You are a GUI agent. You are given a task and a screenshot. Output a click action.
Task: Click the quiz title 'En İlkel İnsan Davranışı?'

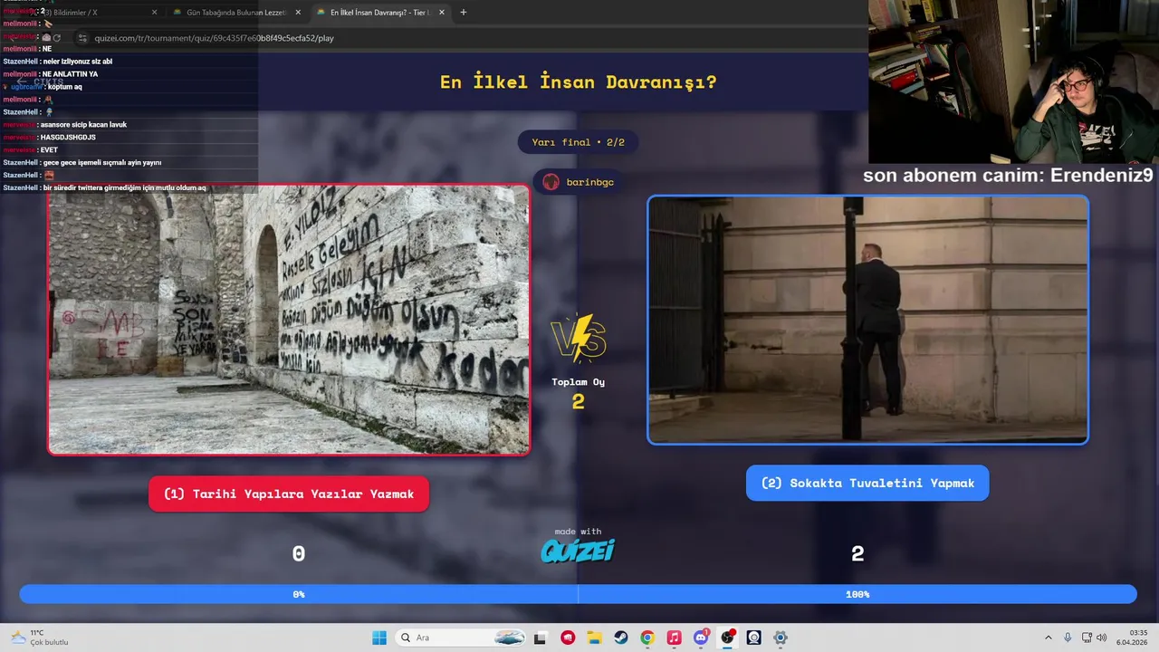click(x=578, y=82)
